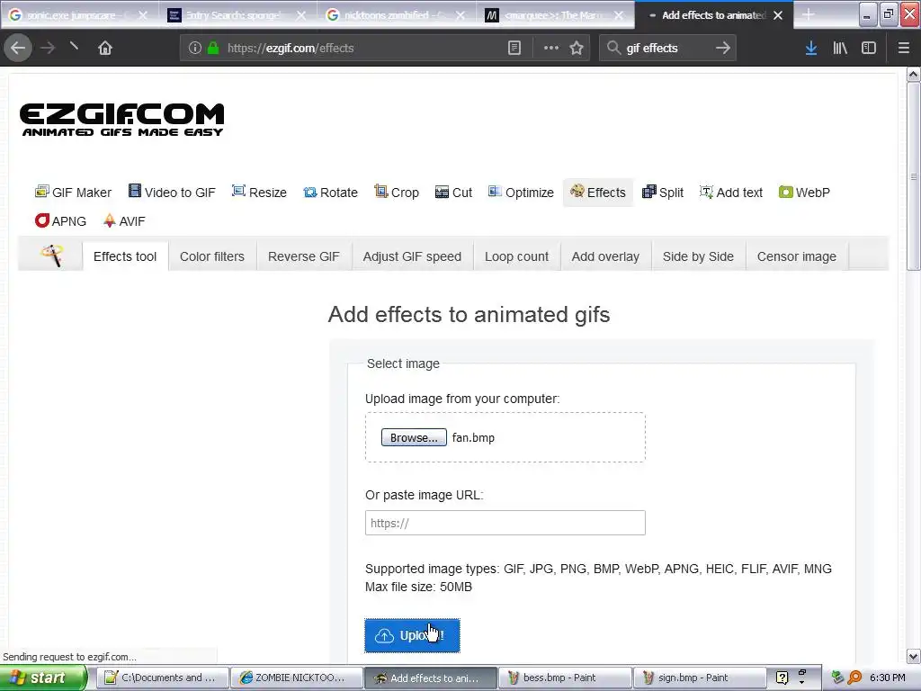Click the page scrollbar down arrow
921x691 pixels.
pos(913,656)
